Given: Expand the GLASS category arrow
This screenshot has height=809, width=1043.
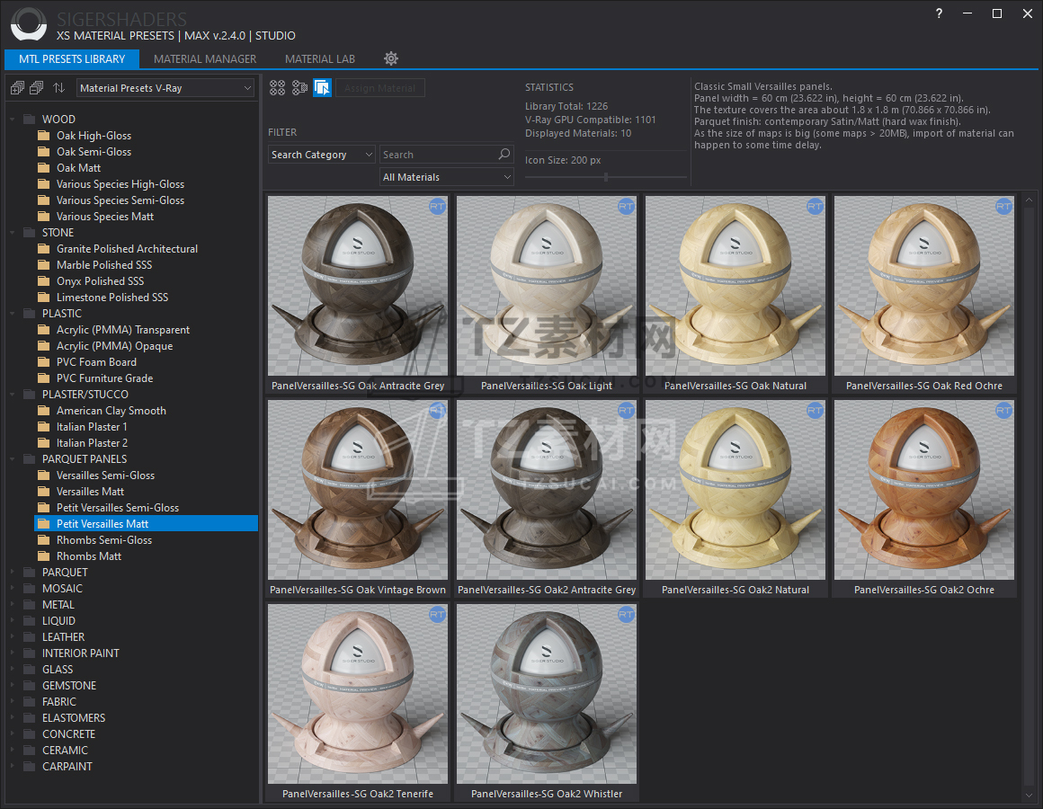Looking at the screenshot, I should pos(13,670).
